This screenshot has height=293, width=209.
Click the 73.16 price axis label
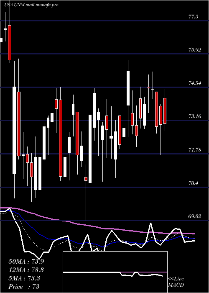point(195,116)
